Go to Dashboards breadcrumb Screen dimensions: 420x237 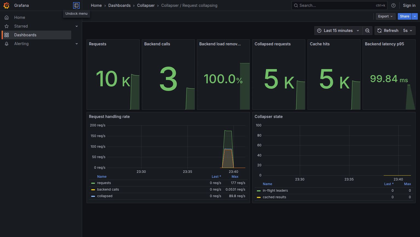(119, 5)
